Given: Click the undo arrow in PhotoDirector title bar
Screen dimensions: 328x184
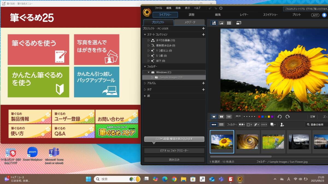Looking at the screenshot, I should tap(210, 8).
